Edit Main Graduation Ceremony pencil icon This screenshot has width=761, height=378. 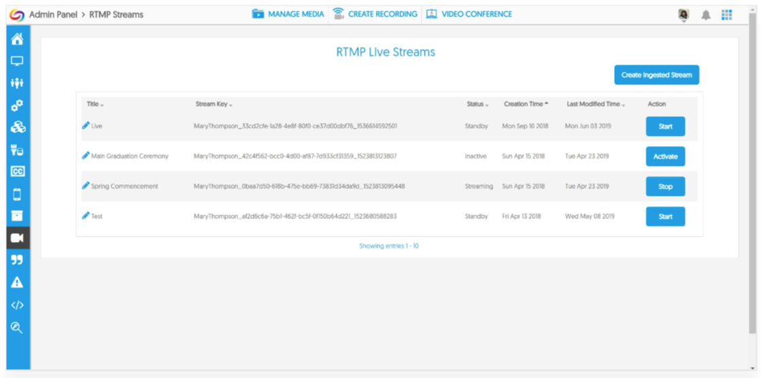tap(86, 156)
